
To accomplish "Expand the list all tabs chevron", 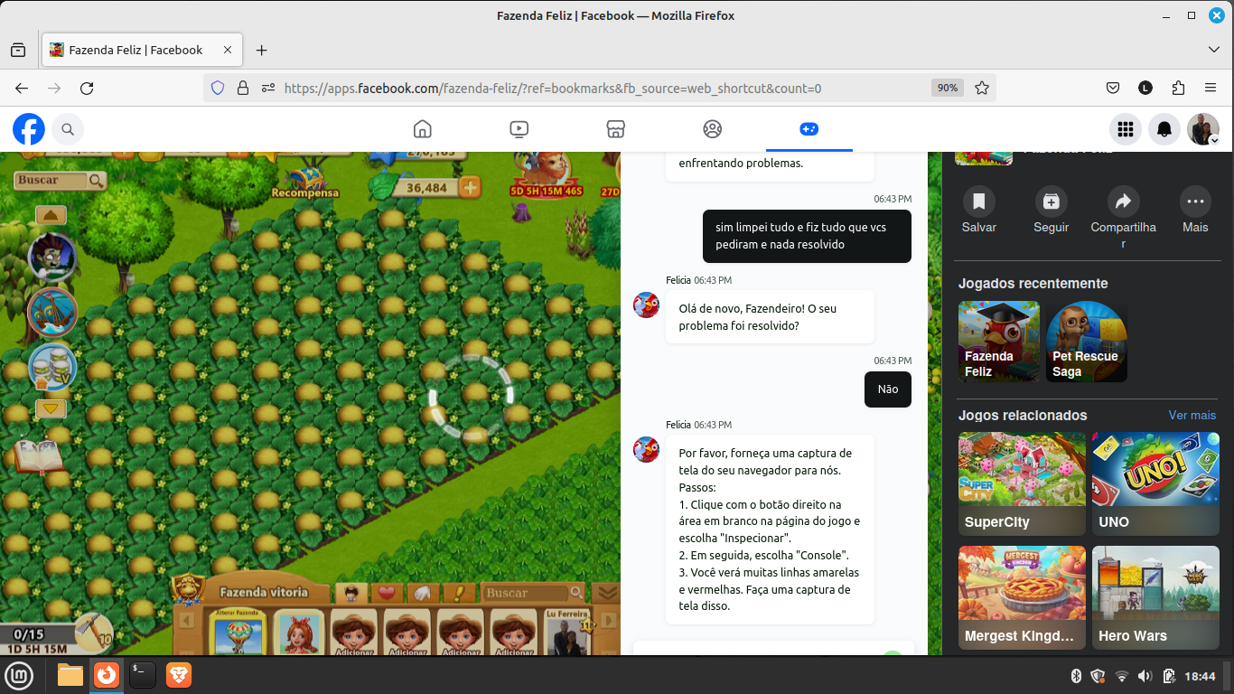I will click(1214, 50).
